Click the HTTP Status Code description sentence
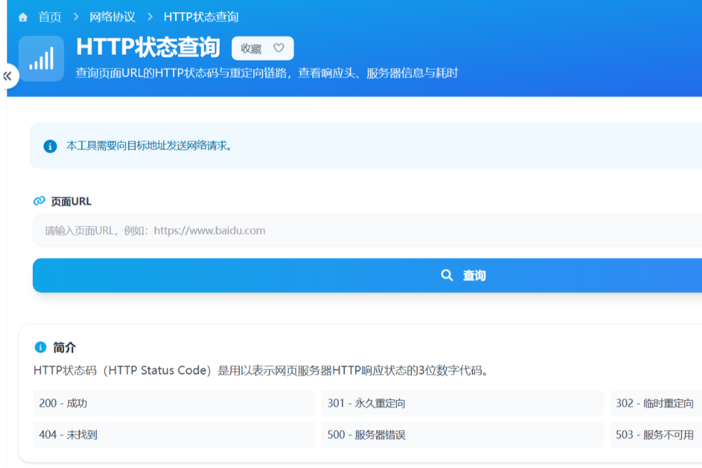 point(262,371)
